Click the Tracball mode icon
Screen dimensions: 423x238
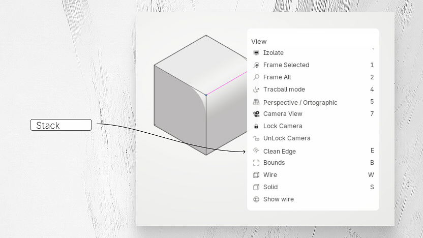click(256, 90)
